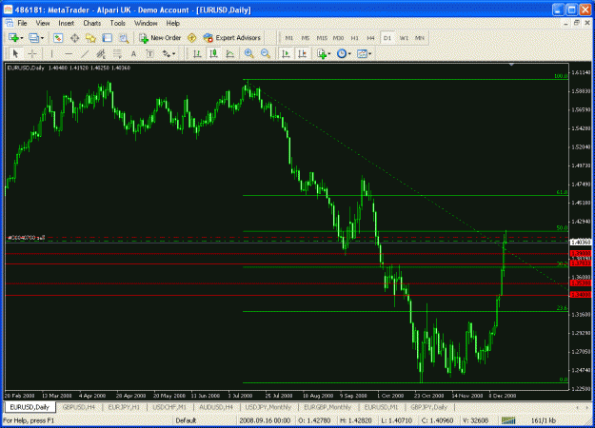595x428 pixels.
Task: Switch to the EURUSD,M1 chart tab
Action: tap(381, 407)
